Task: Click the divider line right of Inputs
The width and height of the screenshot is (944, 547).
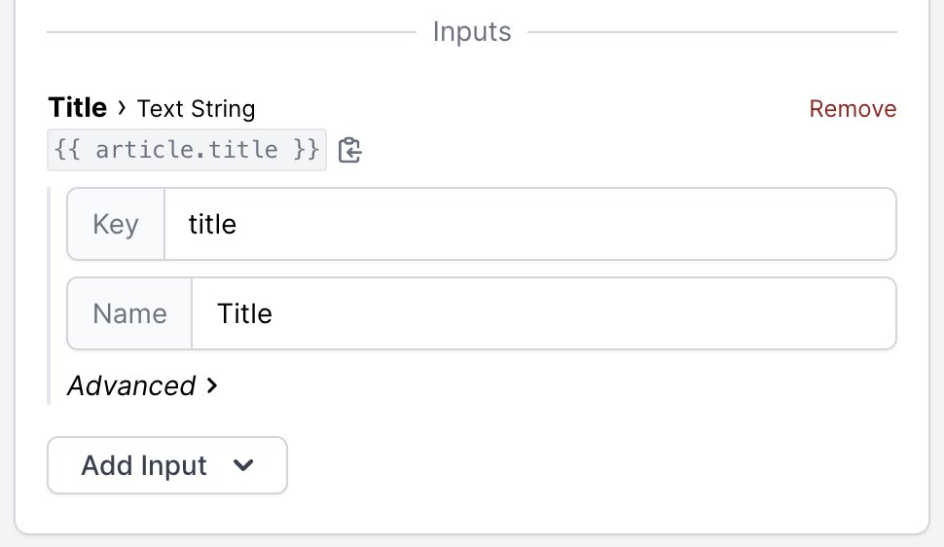Action: 712,32
